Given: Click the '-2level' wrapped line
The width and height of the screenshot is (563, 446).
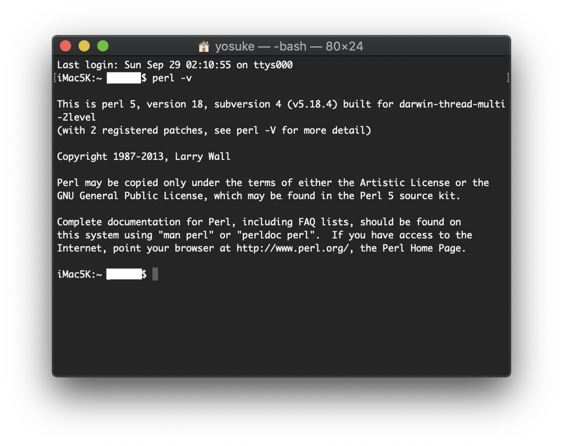Looking at the screenshot, I should (77, 117).
